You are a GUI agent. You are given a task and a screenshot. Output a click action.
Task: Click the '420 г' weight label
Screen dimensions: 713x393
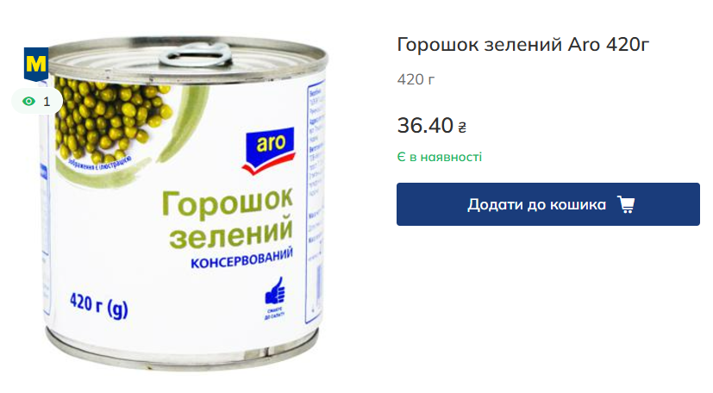click(416, 80)
